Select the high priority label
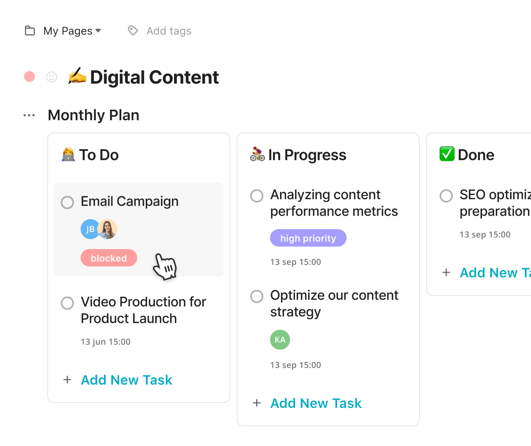This screenshot has height=446, width=531. [x=308, y=238]
